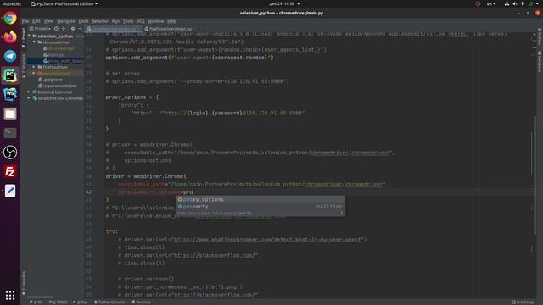Viewport: 543px width, 305px height.
Task: Open OBS Studio from the dock
Action: (x=10, y=152)
